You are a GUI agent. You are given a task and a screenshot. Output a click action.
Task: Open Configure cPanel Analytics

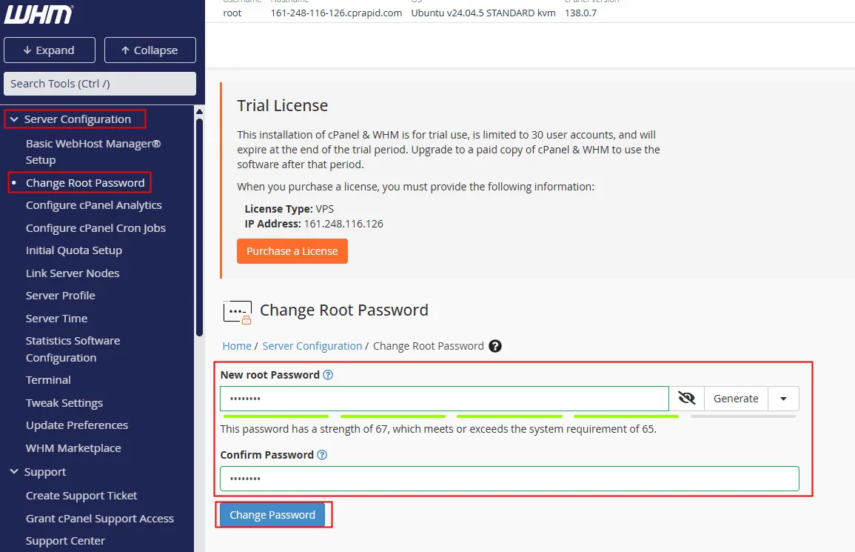[94, 205]
